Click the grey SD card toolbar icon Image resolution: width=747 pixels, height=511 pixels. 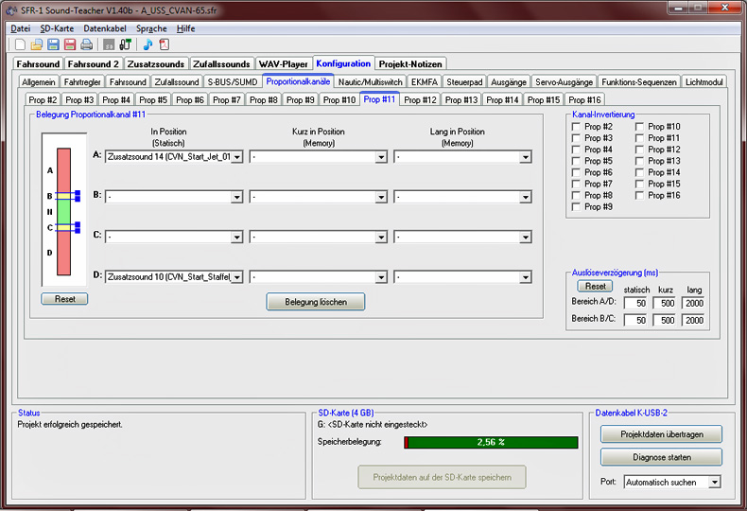(109, 44)
